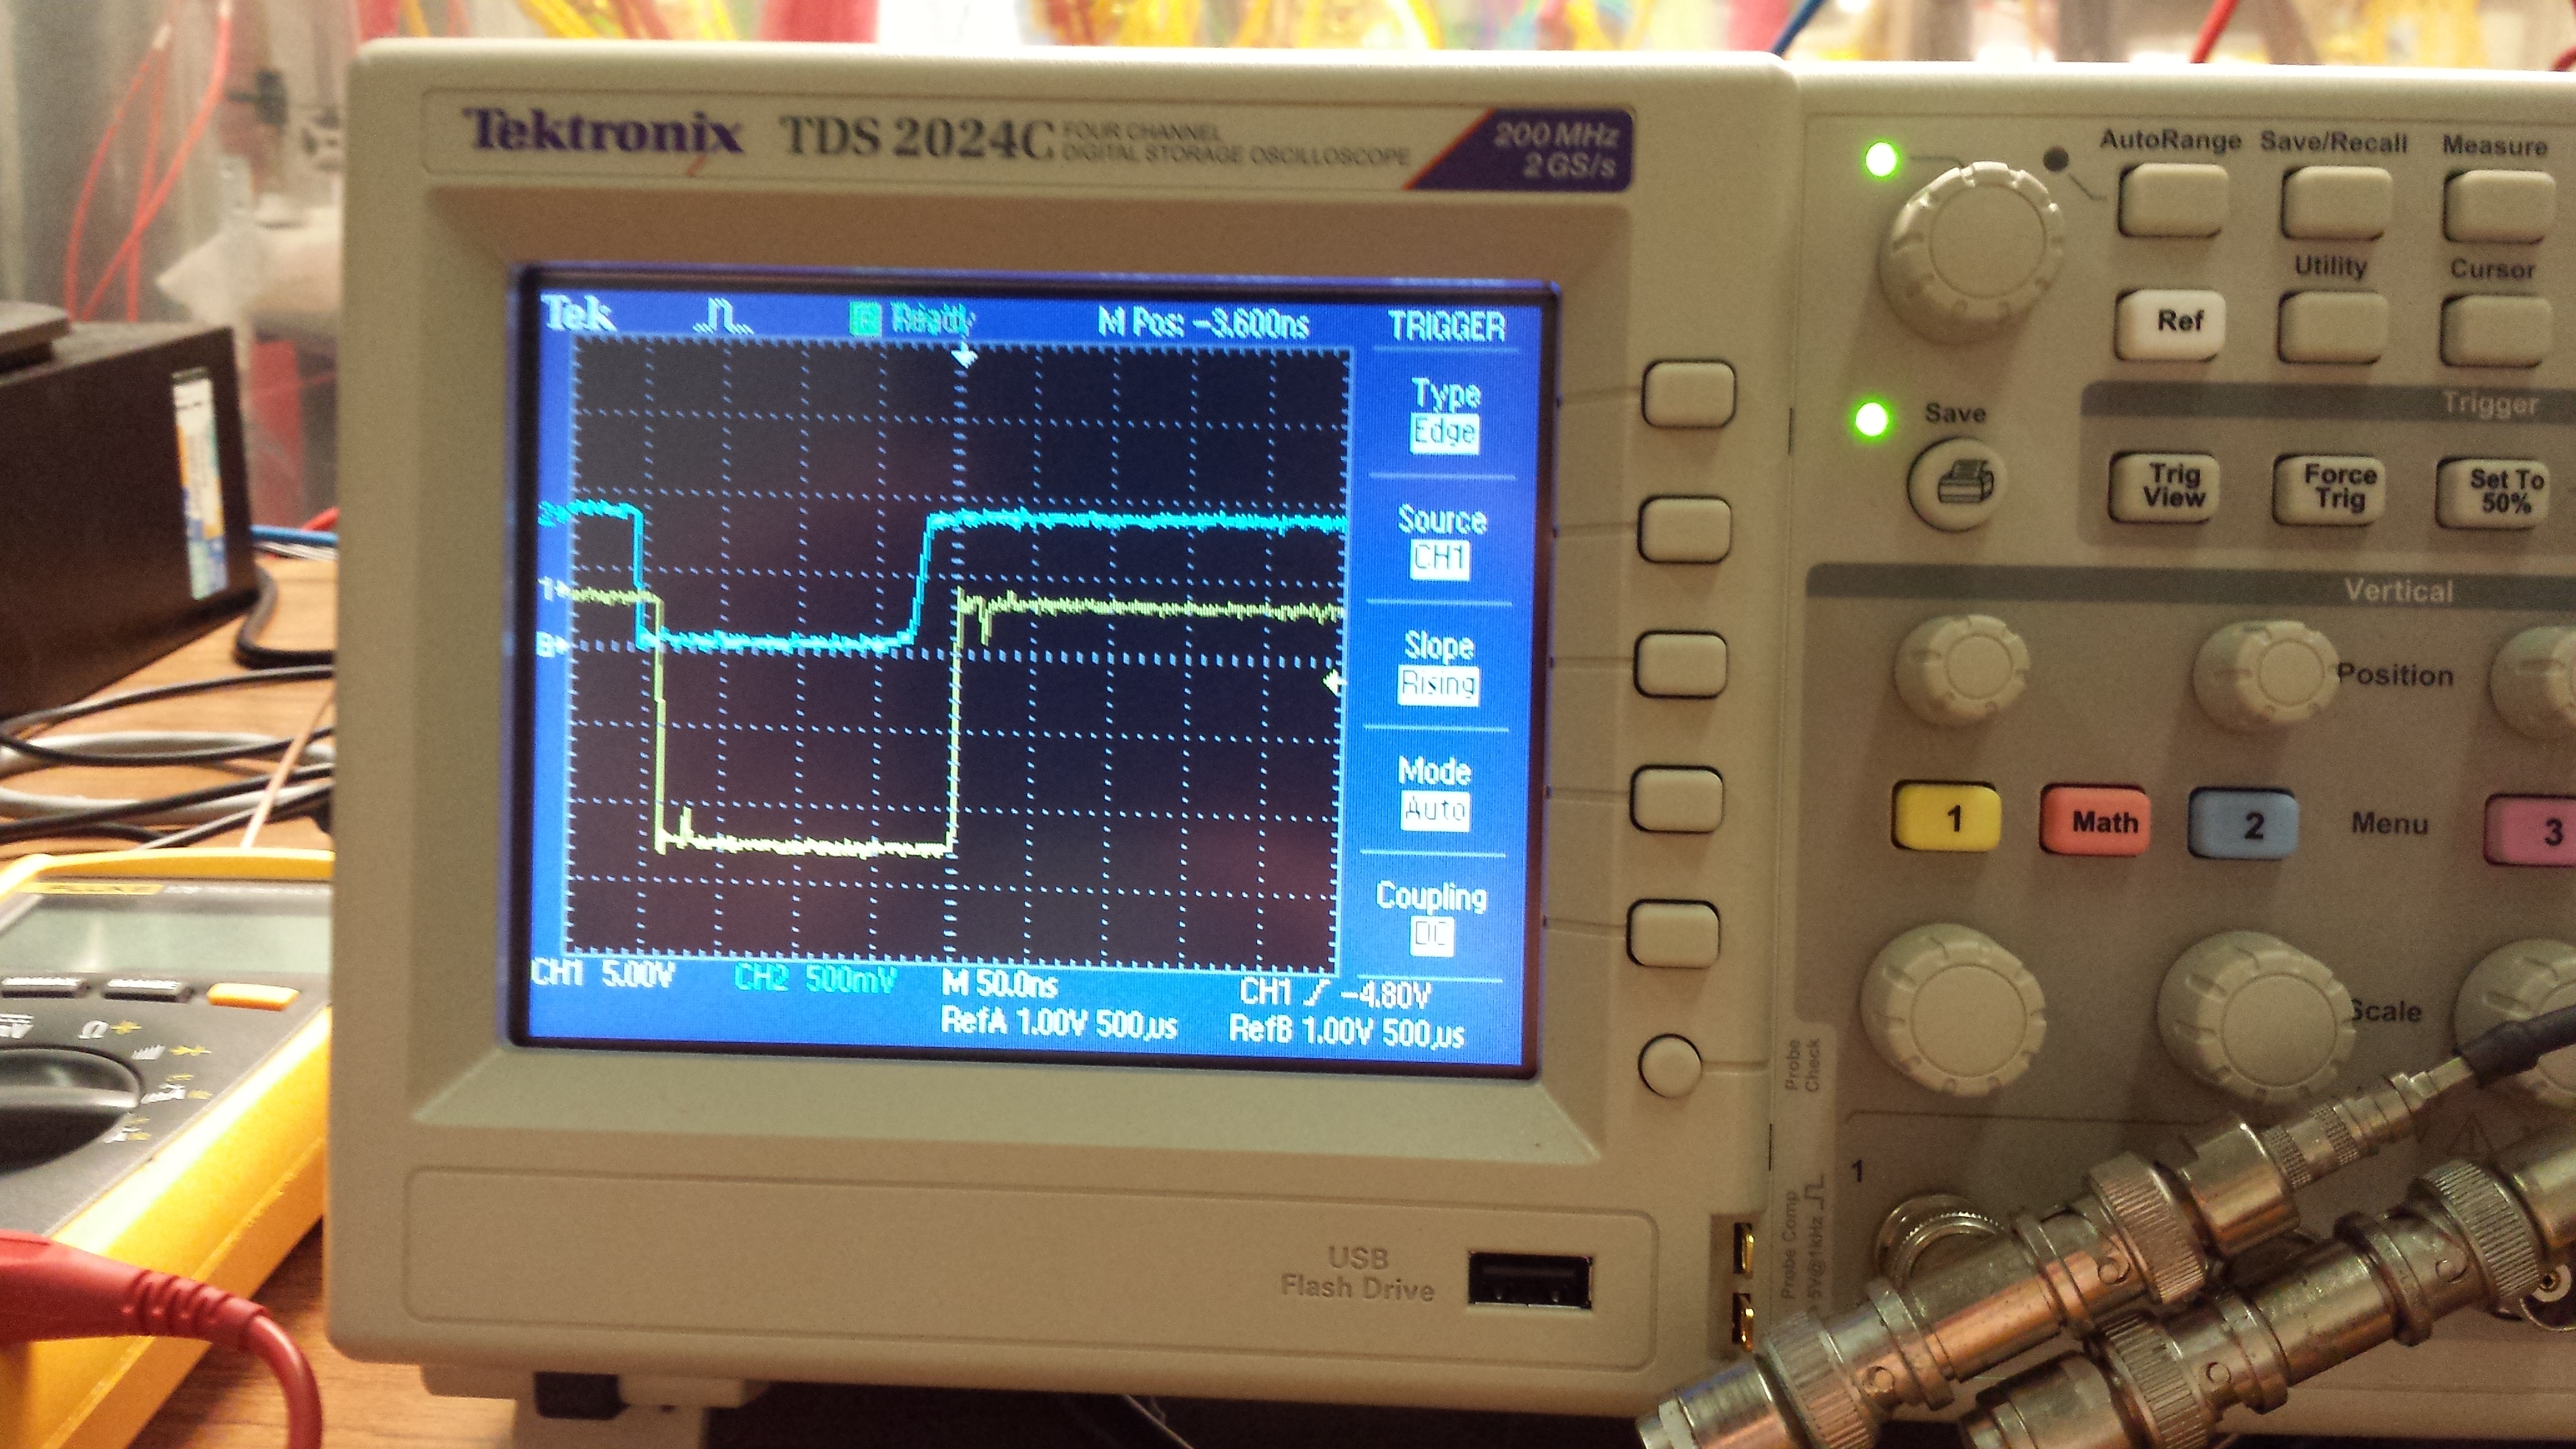Click the RefB waveform marker labeled B
The width and height of the screenshot is (2576, 1449).
click(553, 647)
